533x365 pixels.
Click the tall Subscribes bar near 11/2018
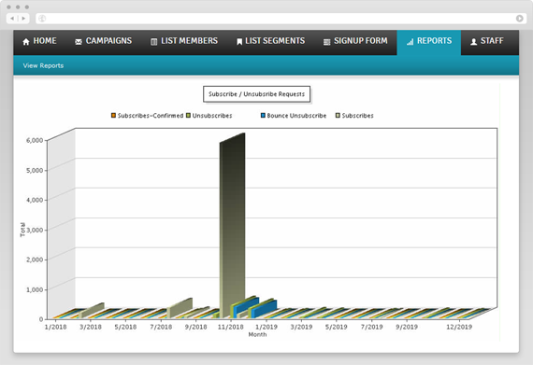click(232, 224)
